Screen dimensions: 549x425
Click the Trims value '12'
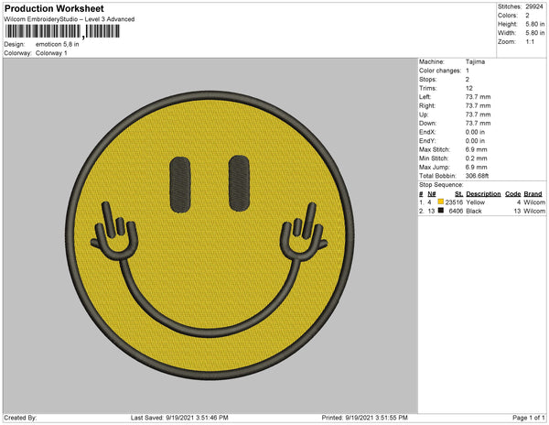[469, 88]
